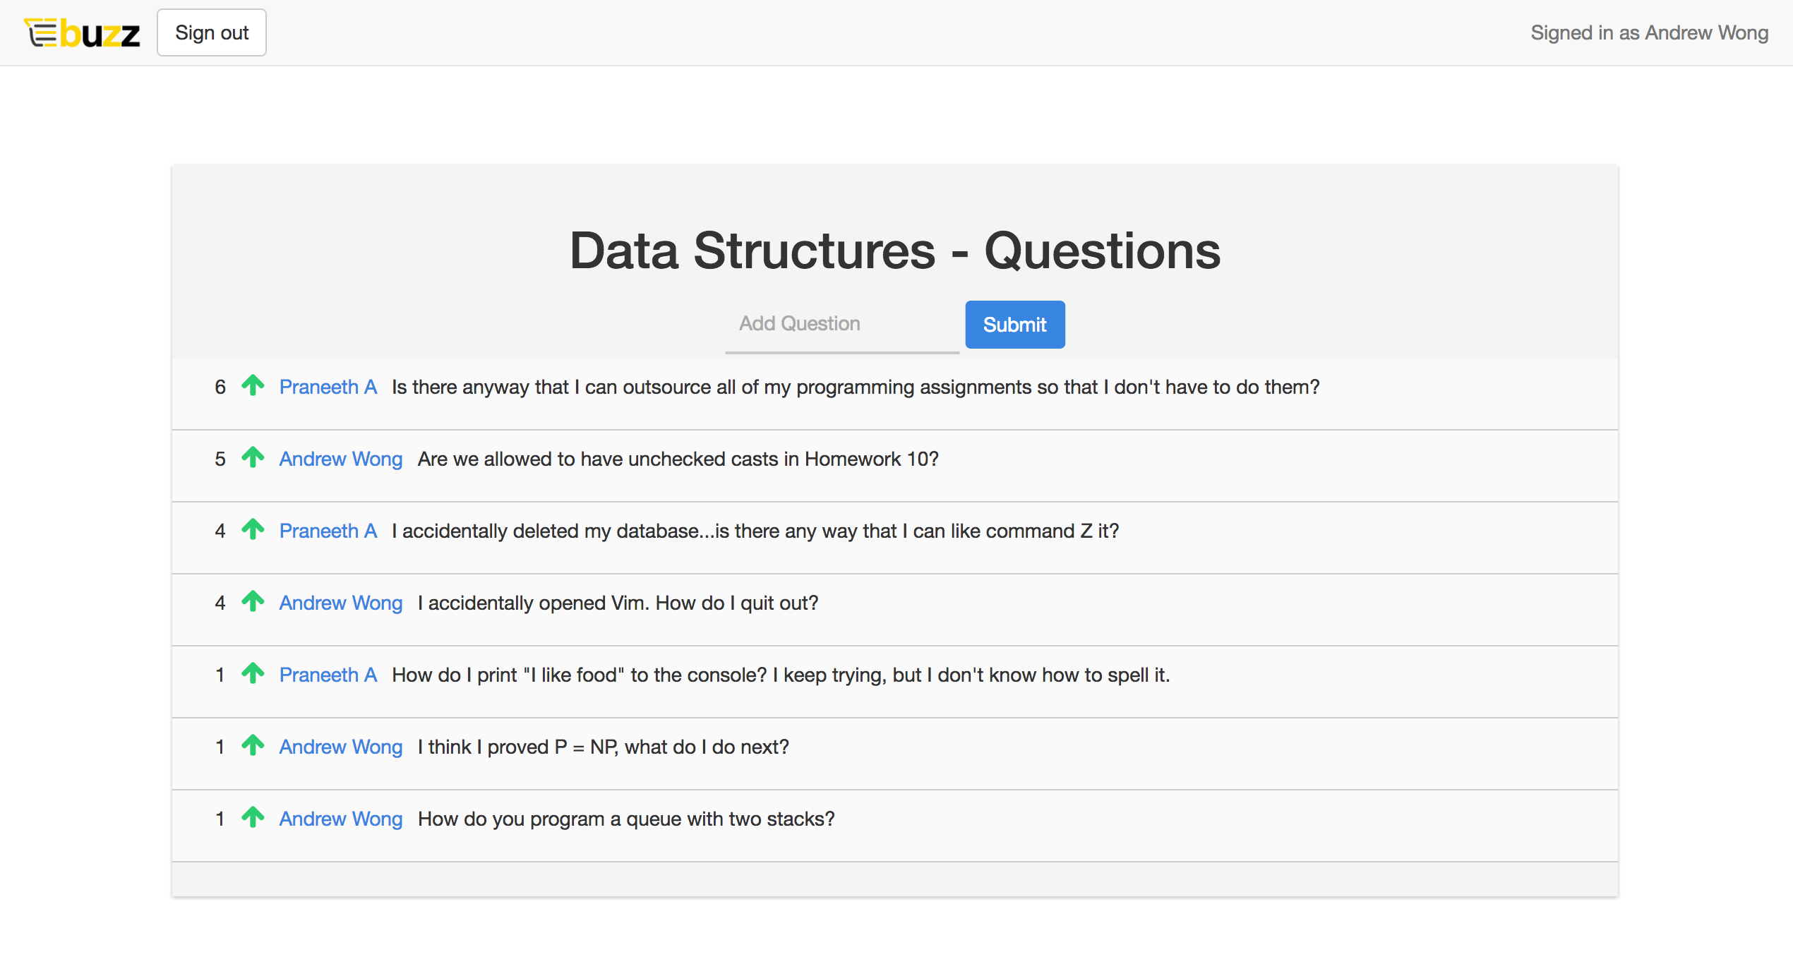Viewport: 1793px width, 957px height.
Task: Click the unchecked casts Homework 10 question text
Action: click(x=678, y=459)
